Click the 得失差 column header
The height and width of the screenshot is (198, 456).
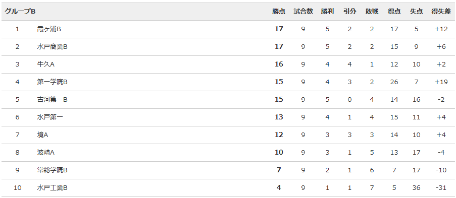point(441,12)
